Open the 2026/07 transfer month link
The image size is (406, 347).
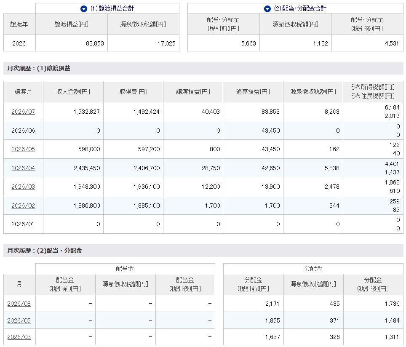point(23,112)
